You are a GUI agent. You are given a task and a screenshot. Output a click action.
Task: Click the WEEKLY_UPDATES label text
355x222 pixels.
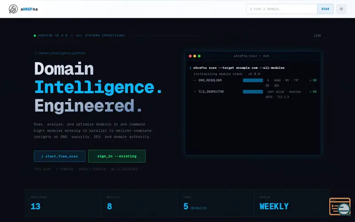tap(92, 169)
